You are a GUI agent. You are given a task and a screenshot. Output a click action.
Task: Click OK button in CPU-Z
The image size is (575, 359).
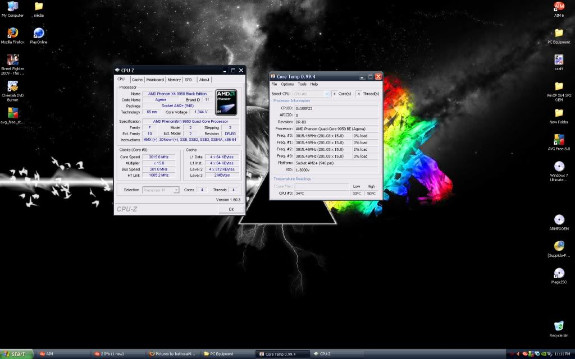[x=231, y=209]
